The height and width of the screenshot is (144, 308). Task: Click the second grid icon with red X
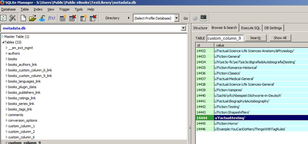(93, 18)
